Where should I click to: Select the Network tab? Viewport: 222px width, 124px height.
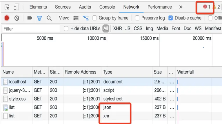(x=131, y=7)
